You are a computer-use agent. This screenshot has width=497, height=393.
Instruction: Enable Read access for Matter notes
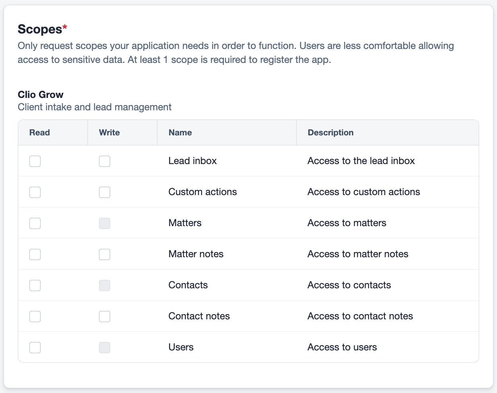[x=35, y=254]
